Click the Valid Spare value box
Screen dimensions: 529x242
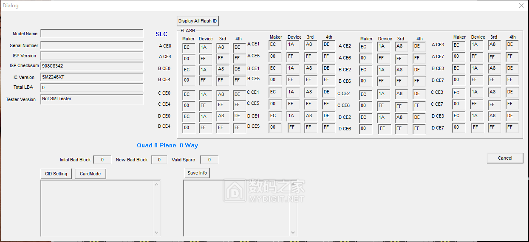tap(209, 160)
